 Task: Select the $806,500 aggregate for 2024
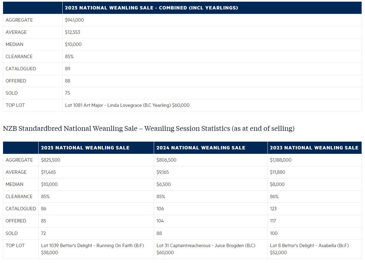coord(166,160)
